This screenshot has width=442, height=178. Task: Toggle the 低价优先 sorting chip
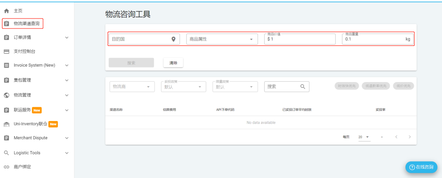(x=403, y=86)
